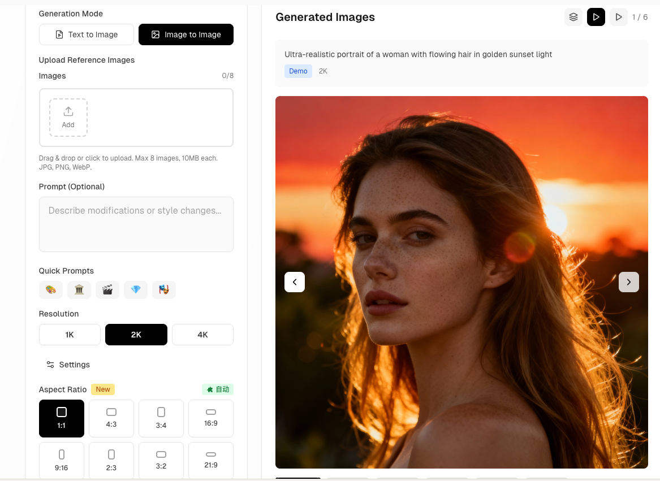This screenshot has height=481, width=660.
Task: Select the 16:9 aspect ratio
Action: click(x=210, y=418)
